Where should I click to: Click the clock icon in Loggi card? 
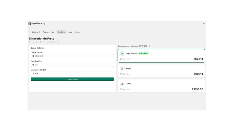[121, 74]
